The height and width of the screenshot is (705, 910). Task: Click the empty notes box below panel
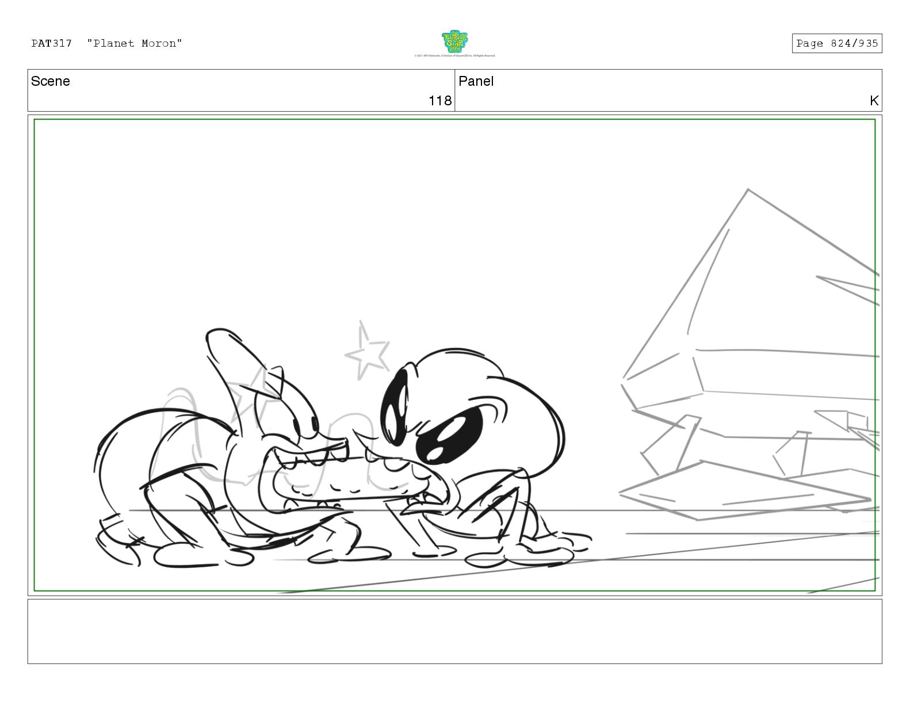(x=454, y=631)
